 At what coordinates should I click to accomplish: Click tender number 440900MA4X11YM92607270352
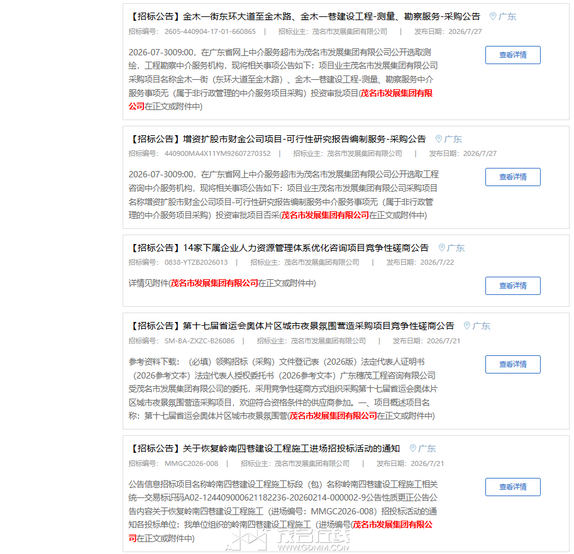[218, 153]
